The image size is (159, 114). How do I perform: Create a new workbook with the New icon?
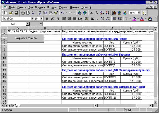click(6, 13)
